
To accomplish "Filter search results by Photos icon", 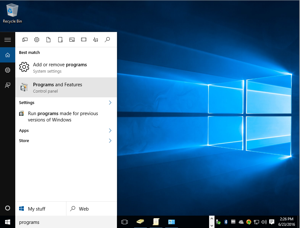I will (x=72, y=40).
